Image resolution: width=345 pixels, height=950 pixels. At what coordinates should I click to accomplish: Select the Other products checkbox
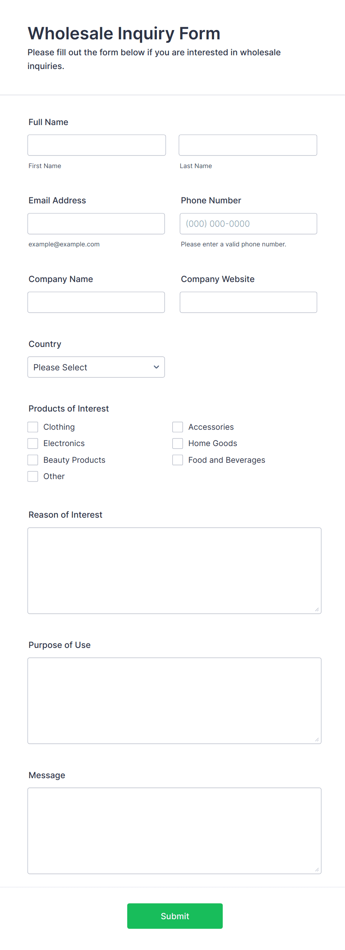33,476
